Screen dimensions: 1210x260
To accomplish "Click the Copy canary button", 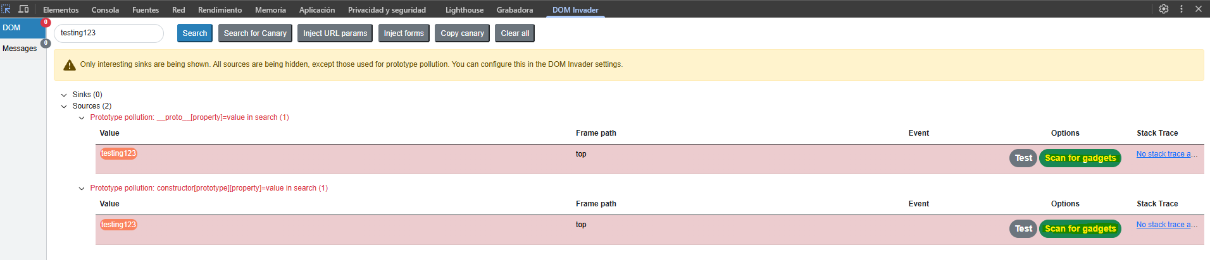I will [x=462, y=33].
